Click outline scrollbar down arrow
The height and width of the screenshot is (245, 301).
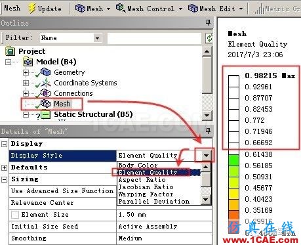click(207, 115)
